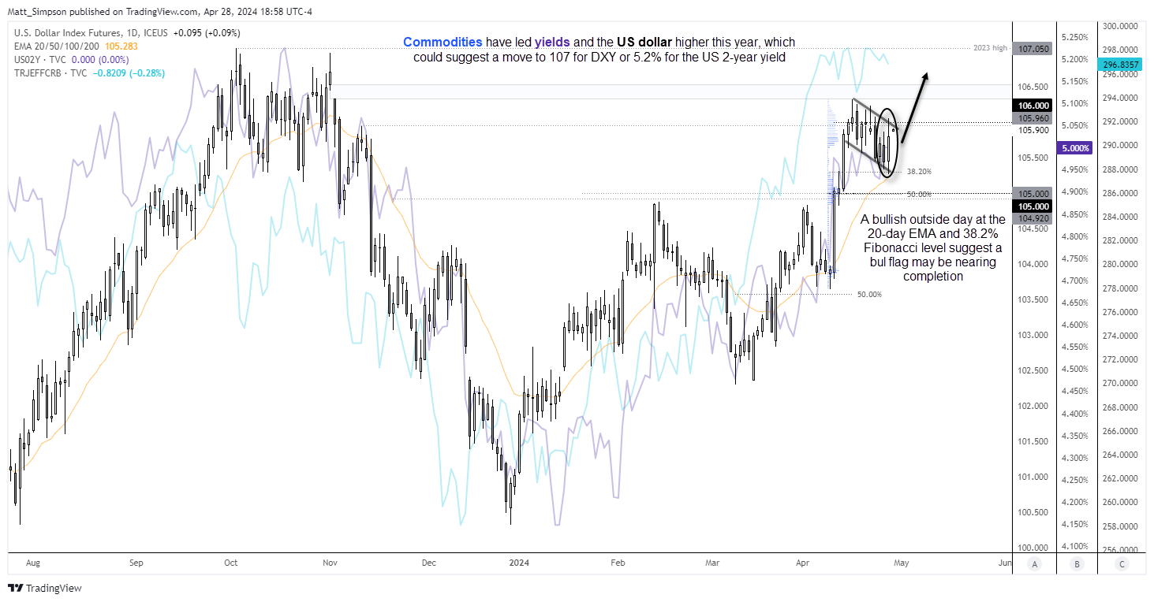This screenshot has width=1154, height=602.
Task: Click the Feb label on time axis
Action: coord(618,563)
